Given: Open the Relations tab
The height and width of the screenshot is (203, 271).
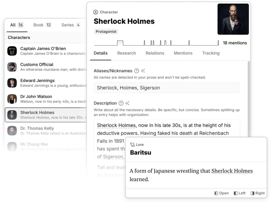Looking at the screenshot, I should (x=155, y=53).
